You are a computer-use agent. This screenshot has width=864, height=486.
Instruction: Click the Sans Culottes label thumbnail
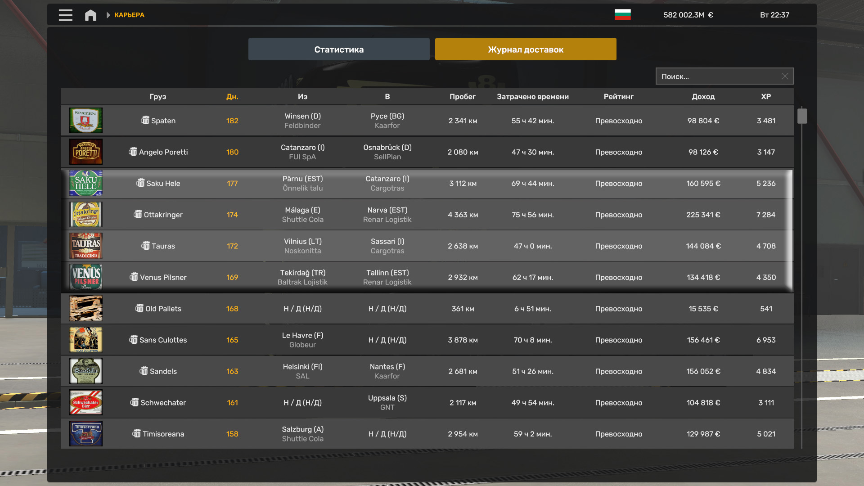(86, 340)
